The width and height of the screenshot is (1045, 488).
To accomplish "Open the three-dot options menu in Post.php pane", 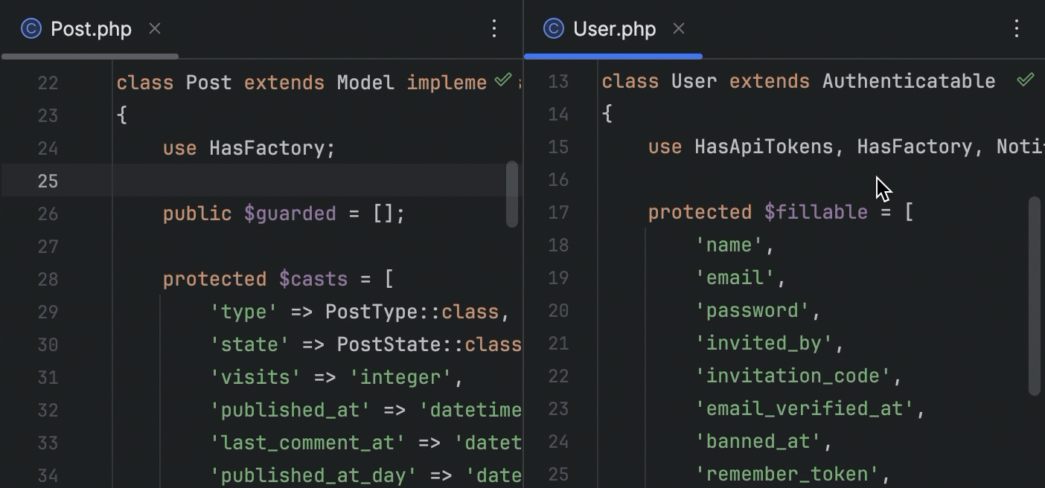I will point(494,28).
